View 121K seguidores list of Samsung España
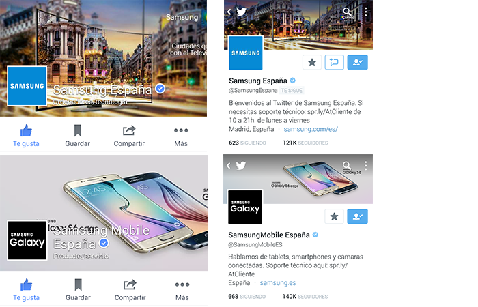Viewport: 478px width, 307px height. 305,143
